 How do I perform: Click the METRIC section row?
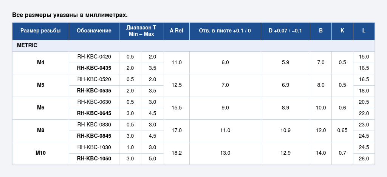point(193,46)
